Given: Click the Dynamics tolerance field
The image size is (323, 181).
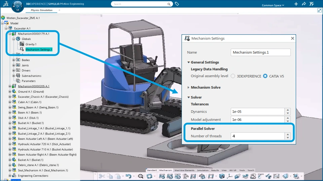Looking at the screenshot, I should [x=258, y=112].
